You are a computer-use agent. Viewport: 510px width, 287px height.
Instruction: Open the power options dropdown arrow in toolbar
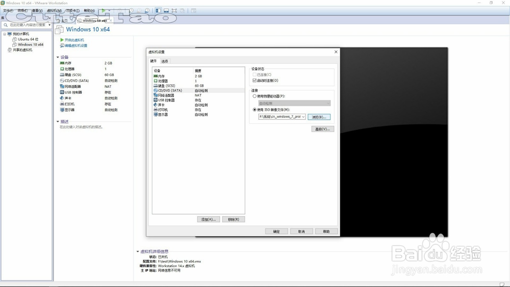click(x=109, y=10)
